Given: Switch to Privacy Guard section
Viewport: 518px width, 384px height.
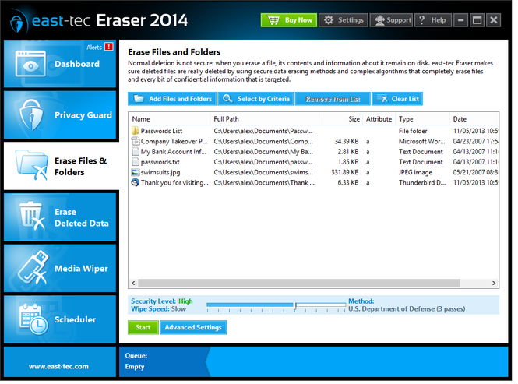Looking at the screenshot, I should tap(60, 115).
